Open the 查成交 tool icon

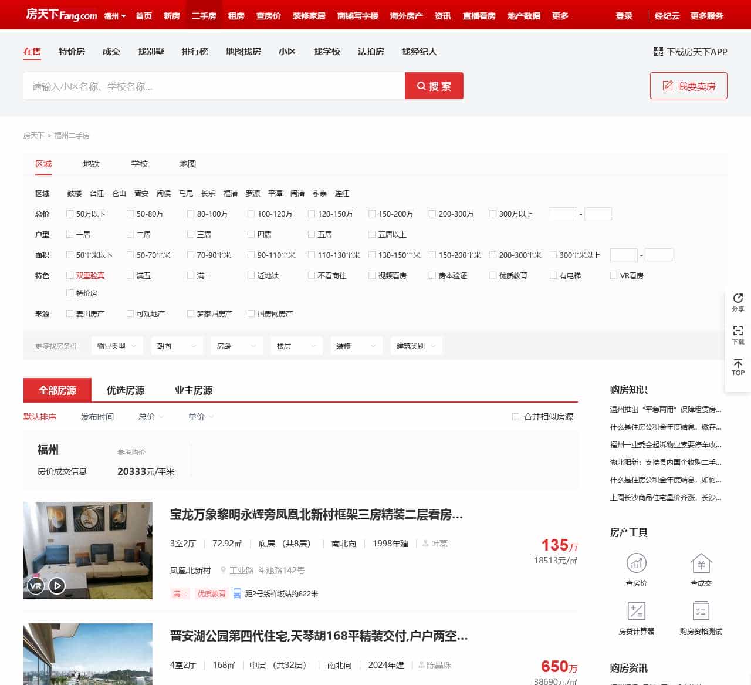pos(701,563)
